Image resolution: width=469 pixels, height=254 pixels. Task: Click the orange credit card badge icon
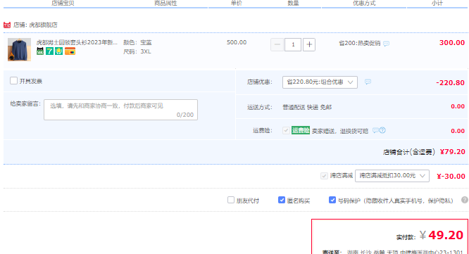click(x=70, y=51)
